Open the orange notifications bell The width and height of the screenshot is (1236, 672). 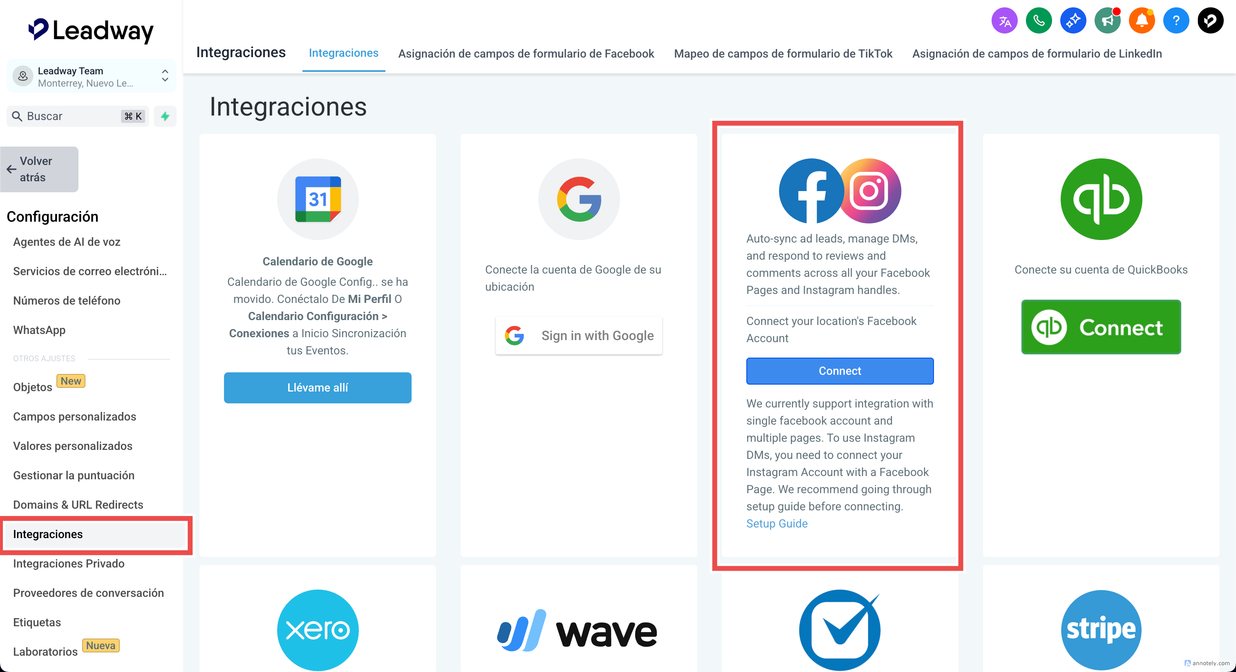(x=1142, y=20)
